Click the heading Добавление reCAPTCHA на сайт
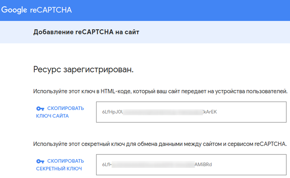Viewport: 290px width, 178px height. pos(86,32)
